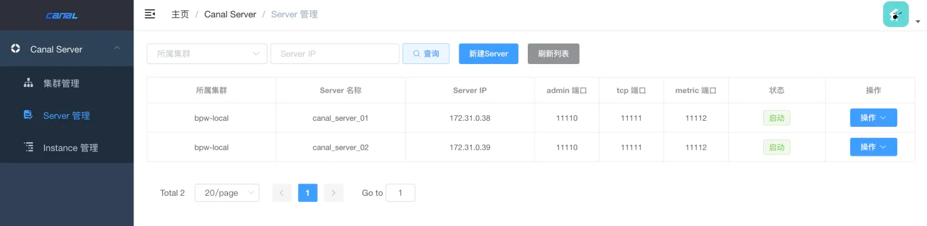Open 操作 dropdown for canal_server_01

pos(873,118)
